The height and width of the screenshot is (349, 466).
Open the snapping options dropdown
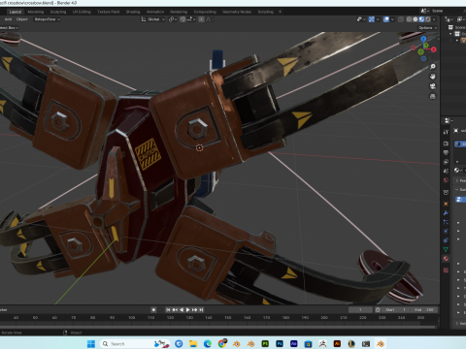191,19
